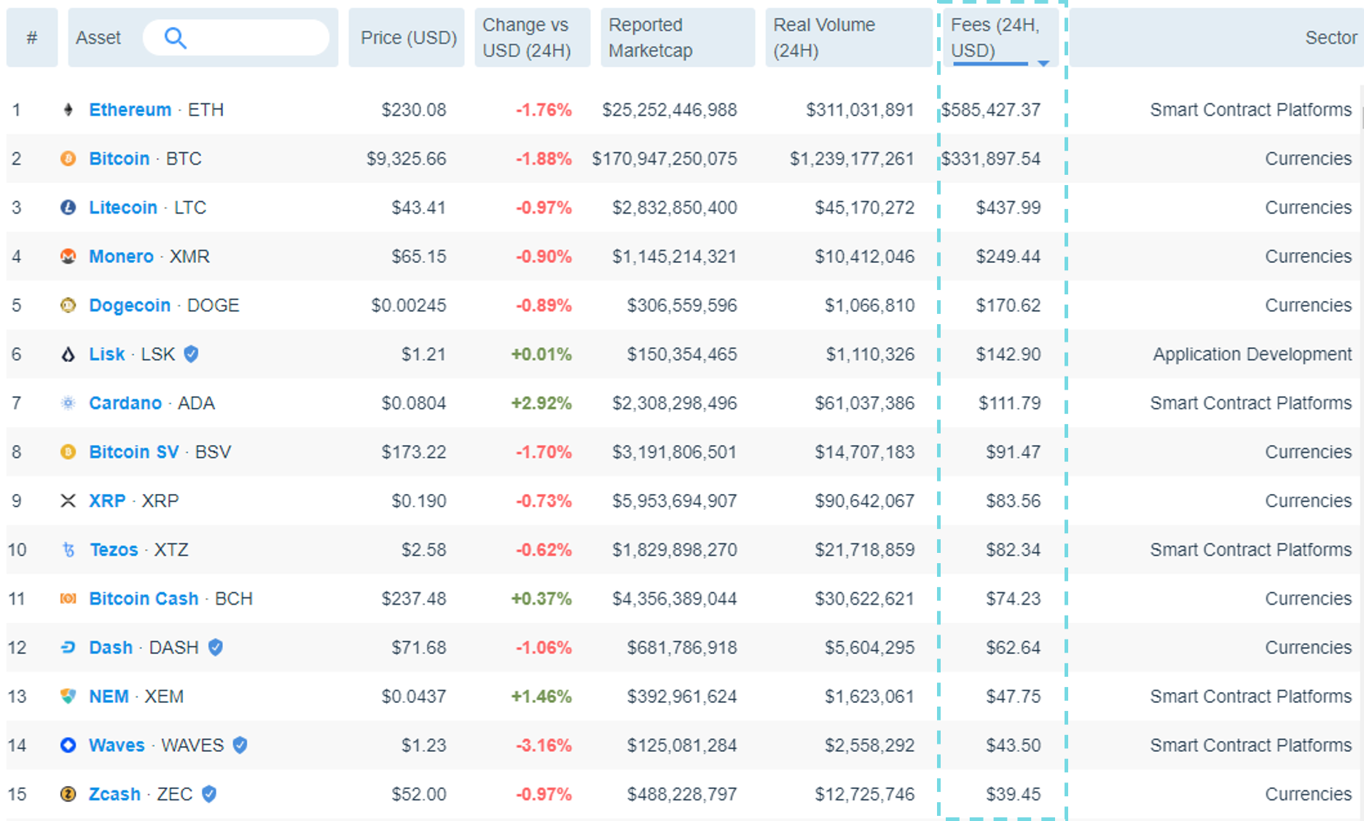Click the verified badge next to Lisk LSK
The height and width of the screenshot is (821, 1364).
191,354
